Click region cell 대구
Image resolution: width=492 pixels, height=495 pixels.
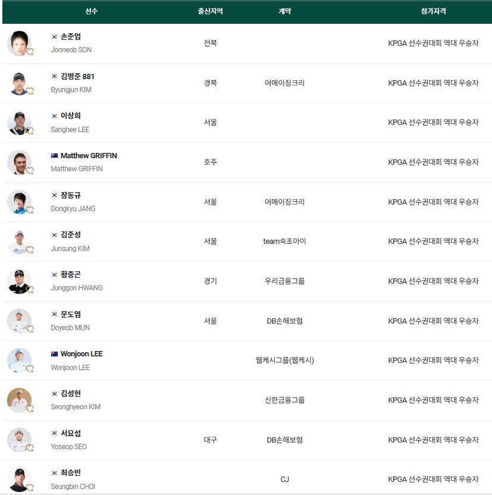(x=210, y=440)
